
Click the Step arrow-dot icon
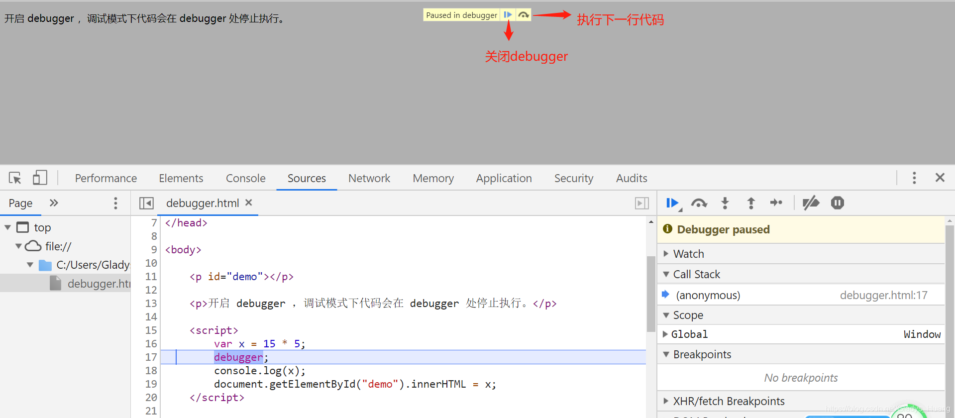[776, 203]
